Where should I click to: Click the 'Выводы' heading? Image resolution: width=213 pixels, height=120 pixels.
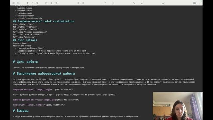click(21, 111)
